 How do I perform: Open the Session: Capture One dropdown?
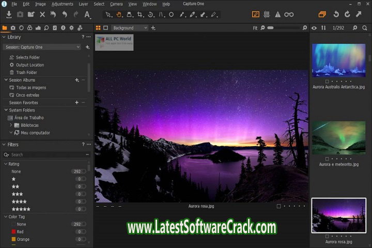pyautogui.click(x=42, y=47)
